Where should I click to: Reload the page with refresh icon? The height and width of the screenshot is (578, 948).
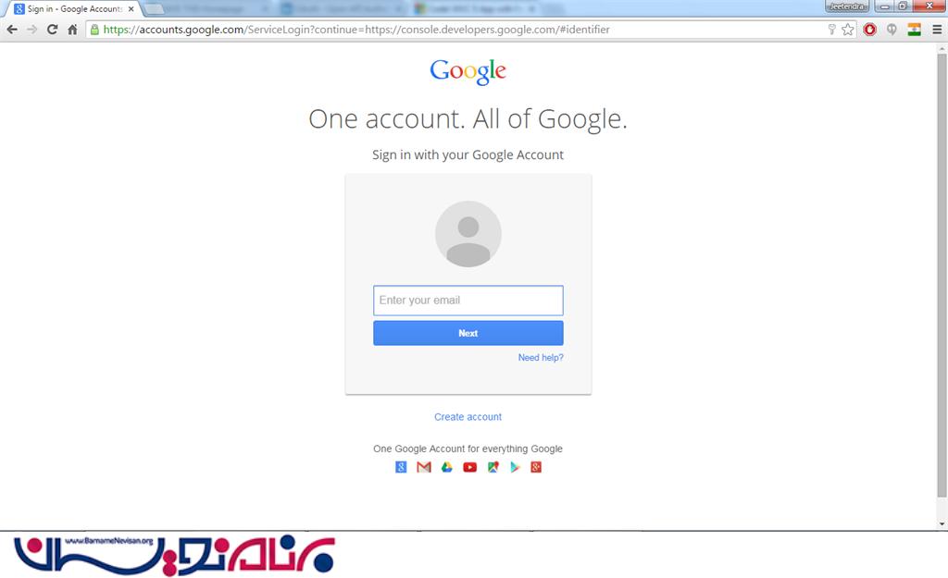[53, 30]
